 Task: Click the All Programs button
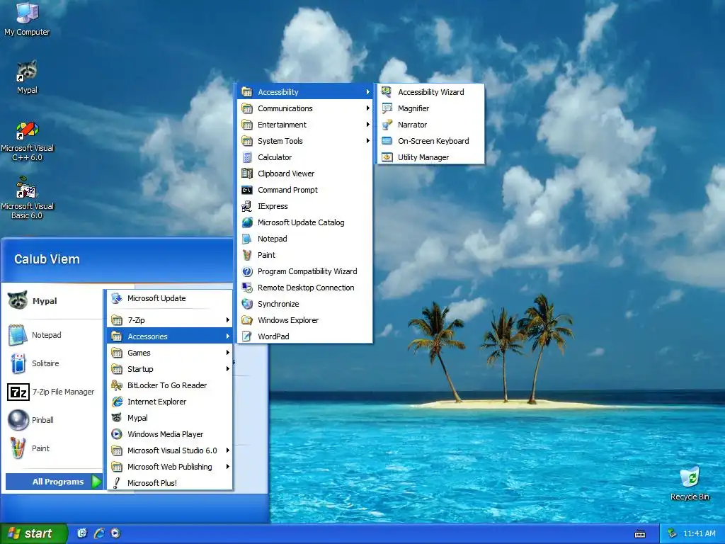54,482
